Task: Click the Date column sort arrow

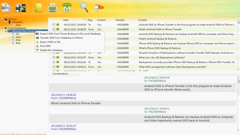Action: (x=85, y=19)
